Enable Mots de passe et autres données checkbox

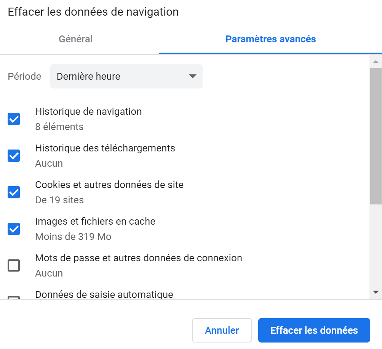point(14,265)
